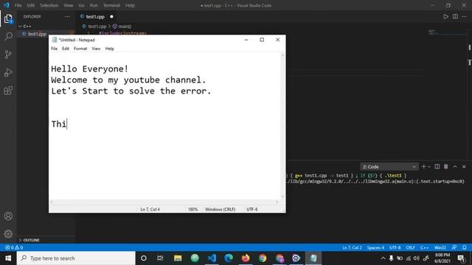Open the Source Control view
The image size is (472, 265).
pos(8,54)
